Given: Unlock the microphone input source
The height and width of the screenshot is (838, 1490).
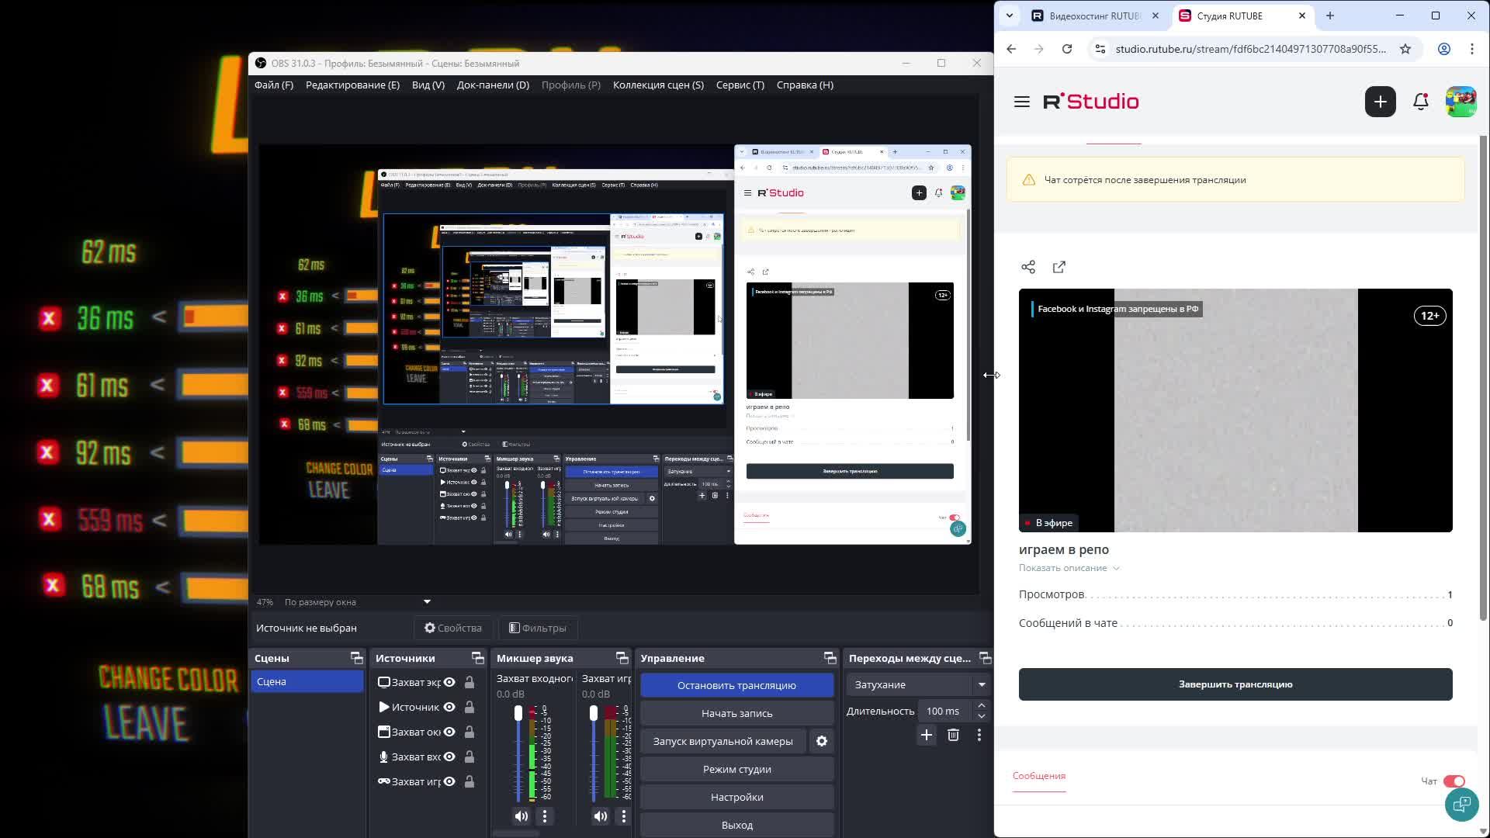Looking at the screenshot, I should coord(470,757).
